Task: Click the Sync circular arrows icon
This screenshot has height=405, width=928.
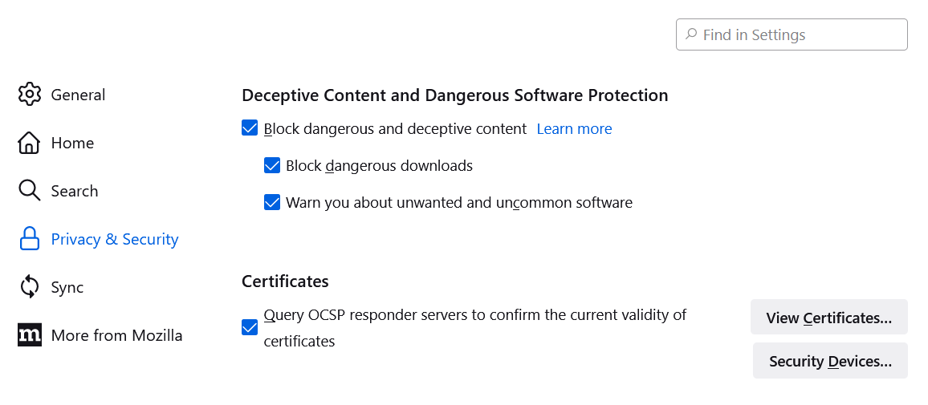Action: [x=30, y=287]
